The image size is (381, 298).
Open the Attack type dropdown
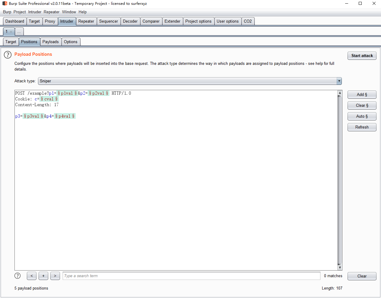click(339, 81)
